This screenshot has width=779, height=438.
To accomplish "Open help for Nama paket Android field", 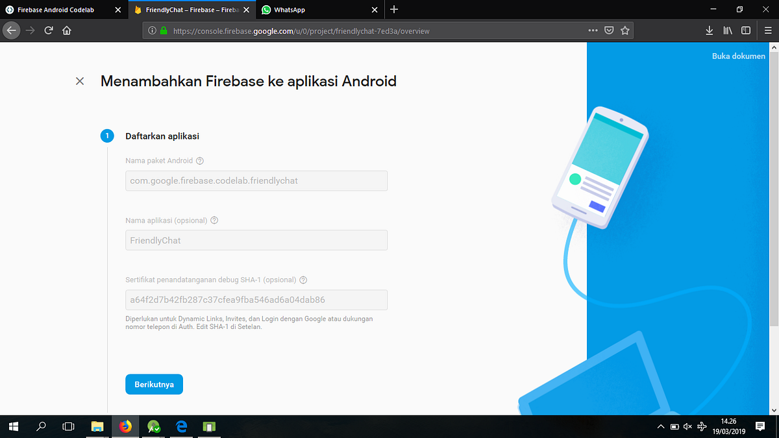I will tap(199, 160).
